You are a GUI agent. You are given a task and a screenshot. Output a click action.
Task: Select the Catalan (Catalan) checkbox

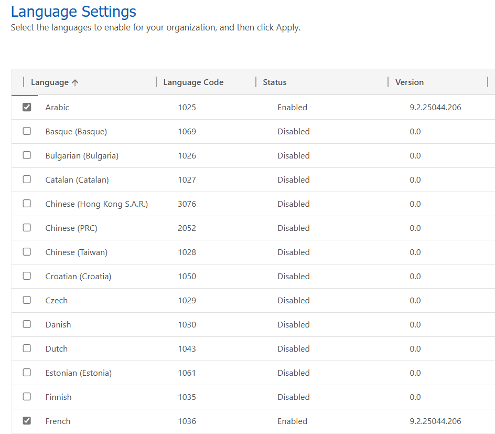tap(27, 179)
